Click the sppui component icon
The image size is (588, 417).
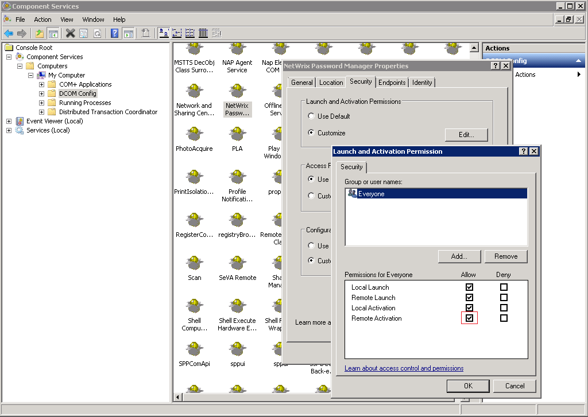click(237, 350)
